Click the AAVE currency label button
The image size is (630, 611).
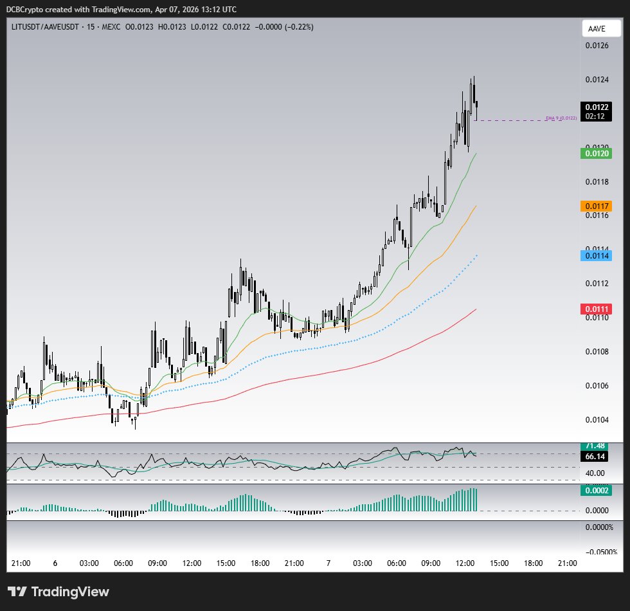(601, 28)
